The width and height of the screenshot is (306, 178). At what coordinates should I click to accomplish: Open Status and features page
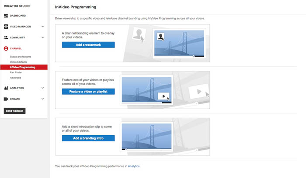(x=21, y=57)
